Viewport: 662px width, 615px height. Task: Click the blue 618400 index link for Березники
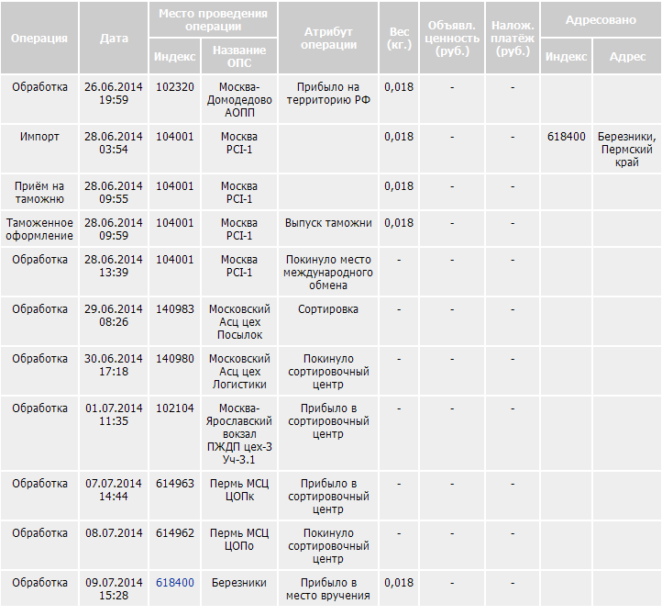[x=174, y=583]
